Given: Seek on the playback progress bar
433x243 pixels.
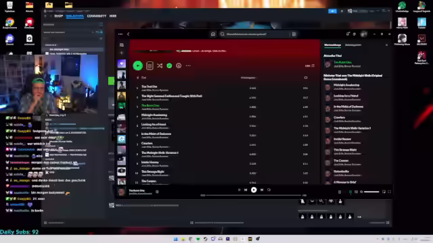Looking at the screenshot, I should tap(253, 195).
